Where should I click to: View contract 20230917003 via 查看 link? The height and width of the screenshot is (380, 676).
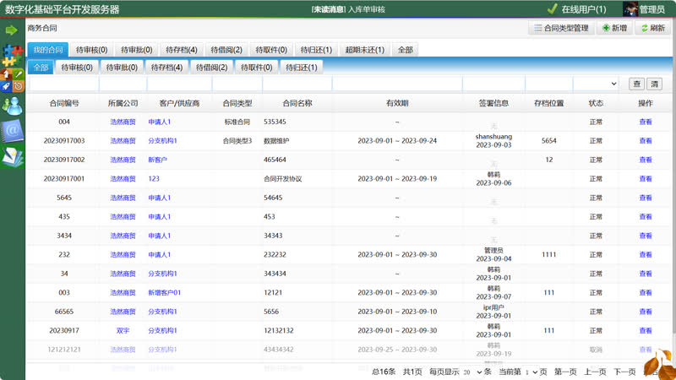coord(645,141)
